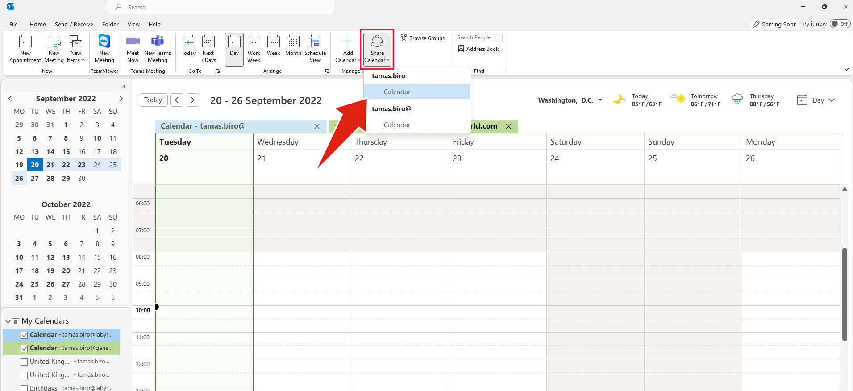Screen dimensions: 853x391
Task: Click Search People field
Action: pos(479,37)
